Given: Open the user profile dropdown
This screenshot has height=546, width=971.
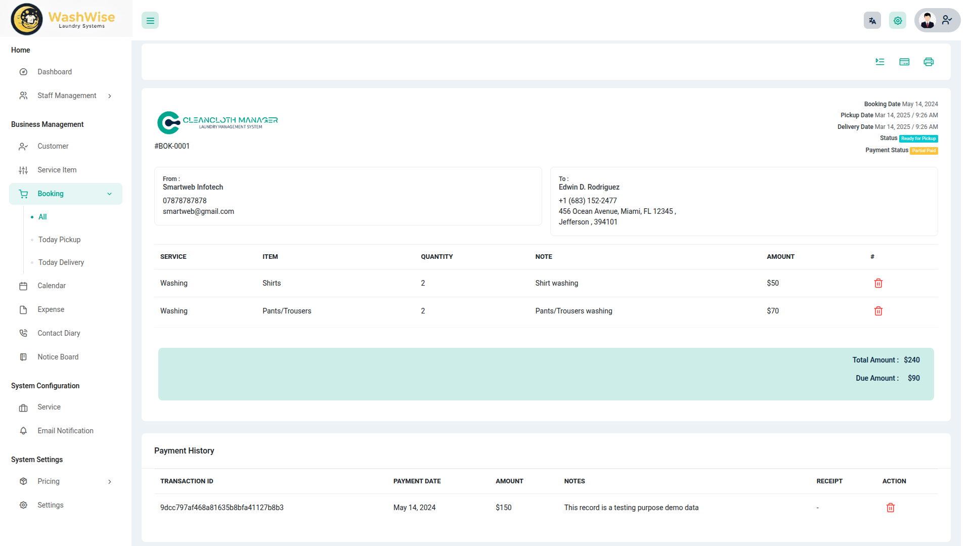Looking at the screenshot, I should coord(937,21).
